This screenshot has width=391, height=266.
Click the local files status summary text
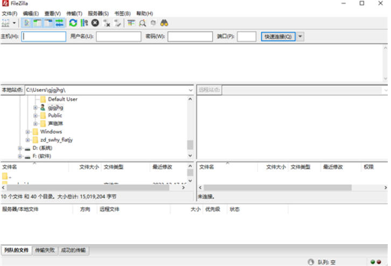pos(59,197)
